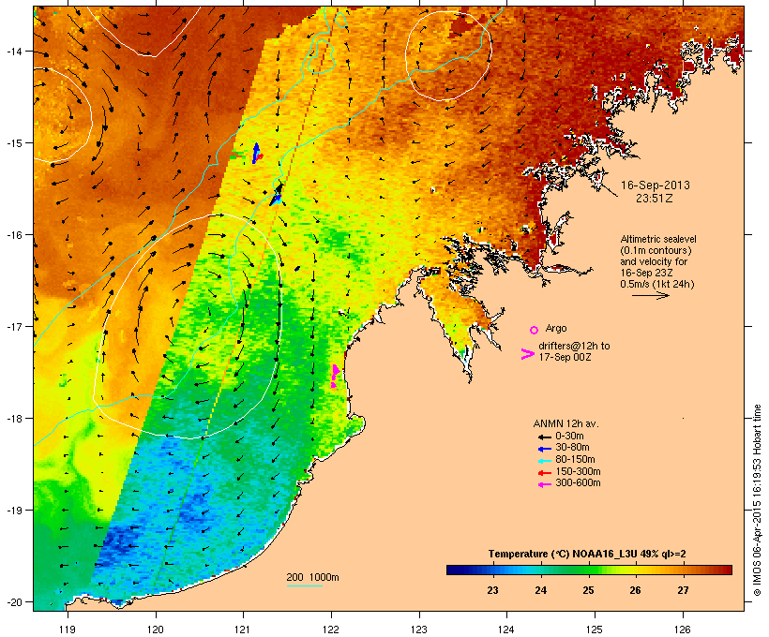The height and width of the screenshot is (637, 769).
Task: Click the cyan 80-150m legend arrow
Action: click(545, 461)
